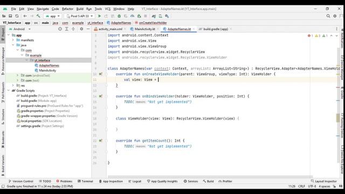Collapse all nodes in Project panel

tap(73, 29)
